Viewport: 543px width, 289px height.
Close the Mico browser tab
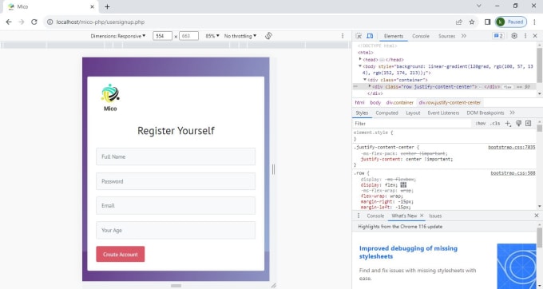coord(92,6)
